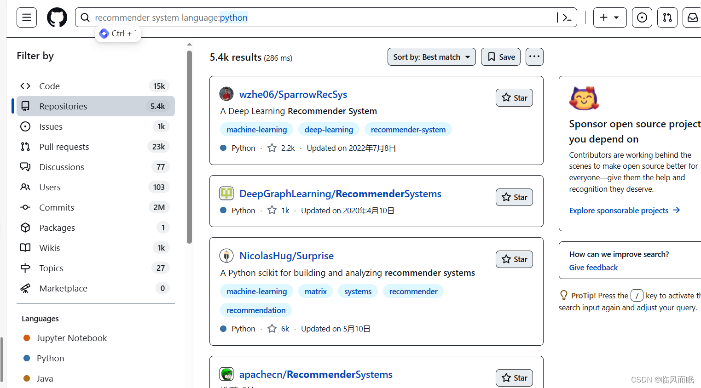Filter results by Pull requests
Viewport: 701px width, 388px height.
tap(96, 147)
